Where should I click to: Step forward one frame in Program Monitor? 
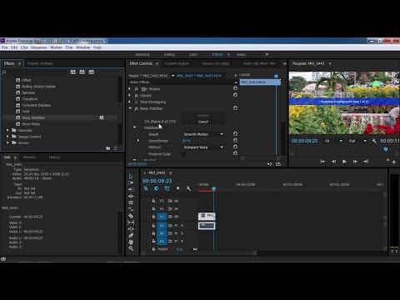coord(355,162)
